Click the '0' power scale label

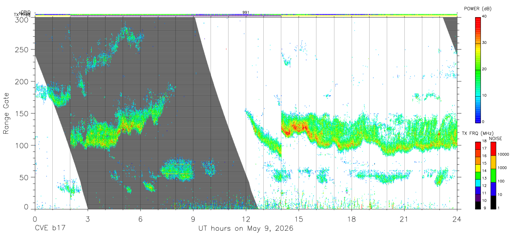pos(483,122)
